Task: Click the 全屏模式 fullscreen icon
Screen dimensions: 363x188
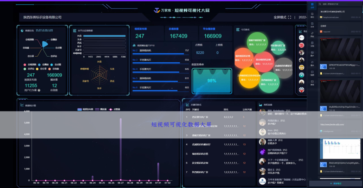Action: (x=290, y=17)
